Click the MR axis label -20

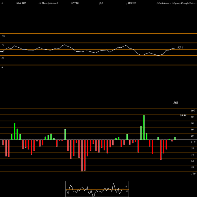192,149
